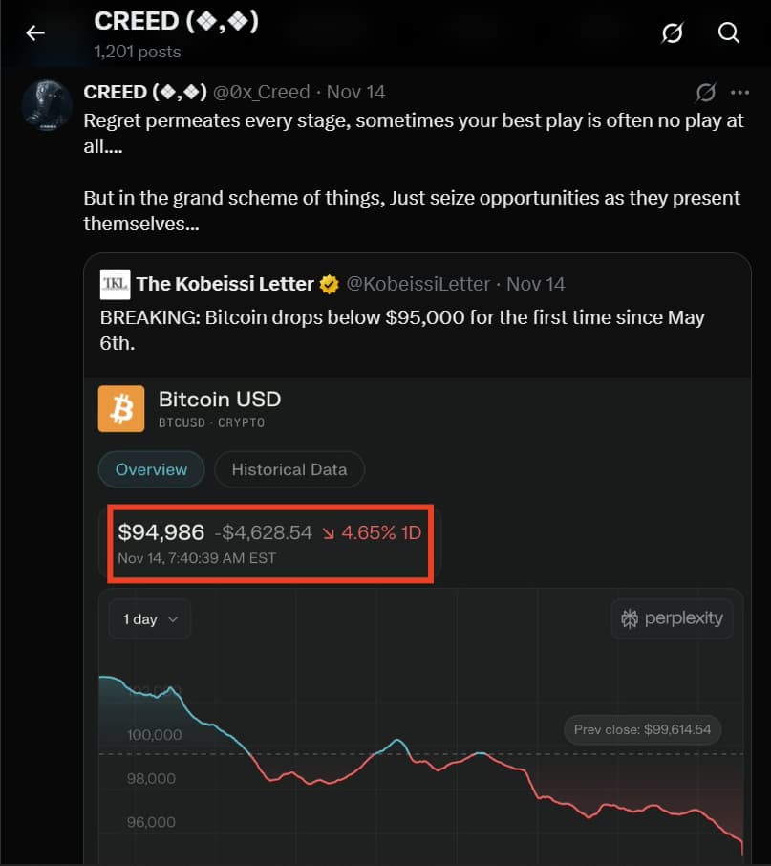Click the perplexity logo on the chart
The height and width of the screenshot is (866, 771).
pos(672,618)
